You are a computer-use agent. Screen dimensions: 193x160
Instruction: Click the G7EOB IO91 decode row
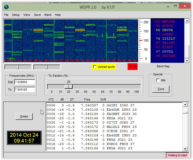pyautogui.click(x=91, y=131)
